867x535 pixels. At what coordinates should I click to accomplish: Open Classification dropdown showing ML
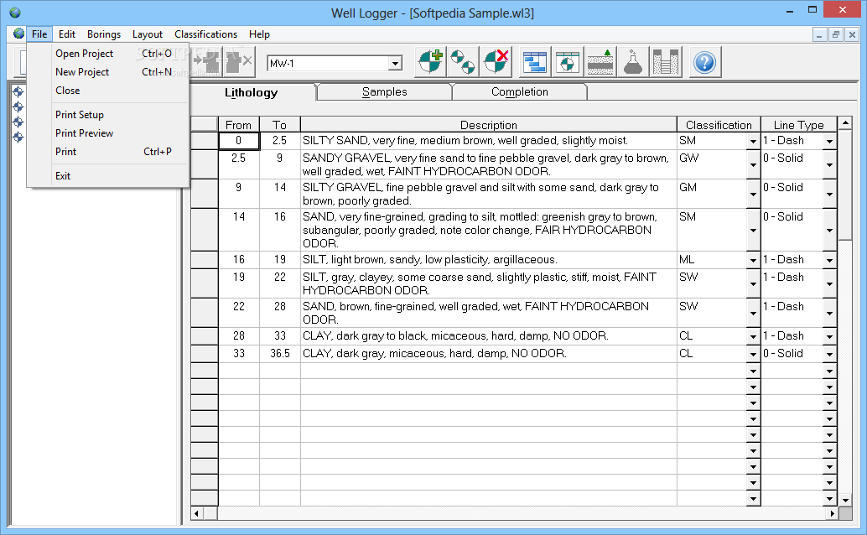(x=753, y=260)
